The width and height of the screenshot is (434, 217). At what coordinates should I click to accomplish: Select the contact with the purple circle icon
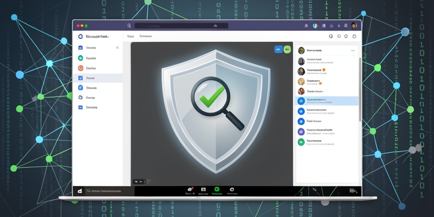click(327, 132)
